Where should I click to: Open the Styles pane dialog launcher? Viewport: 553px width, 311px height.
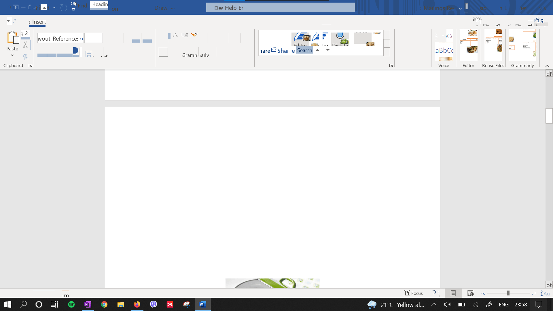(x=391, y=66)
